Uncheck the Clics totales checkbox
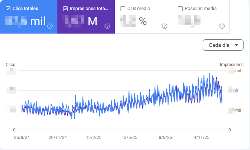The width and height of the screenshot is (250, 150). click(8, 9)
